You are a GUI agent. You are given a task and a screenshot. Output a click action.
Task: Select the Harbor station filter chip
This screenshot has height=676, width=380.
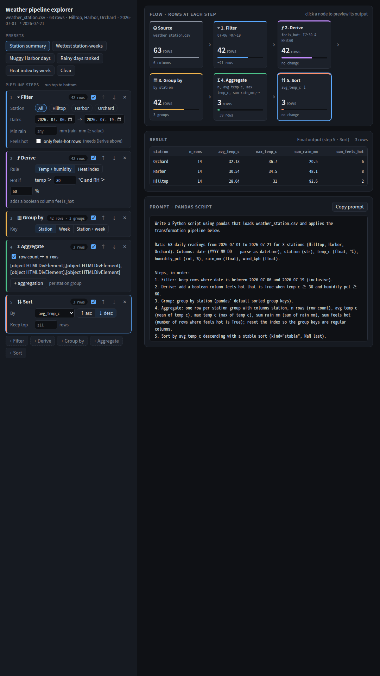(82, 108)
